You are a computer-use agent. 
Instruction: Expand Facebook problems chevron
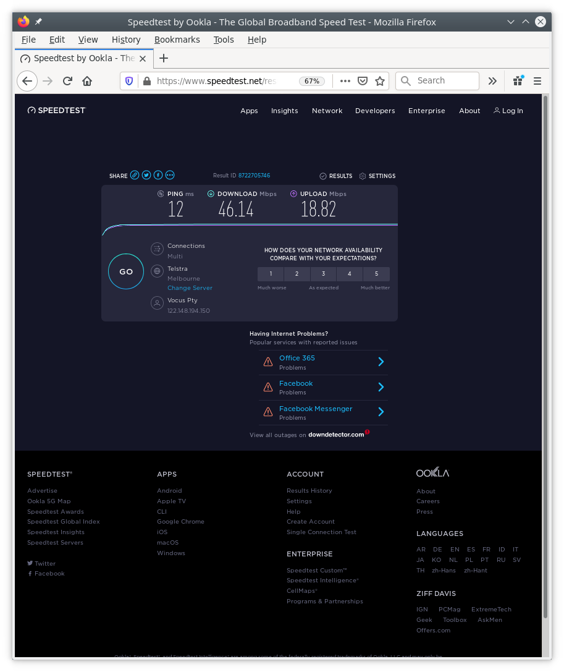(381, 387)
